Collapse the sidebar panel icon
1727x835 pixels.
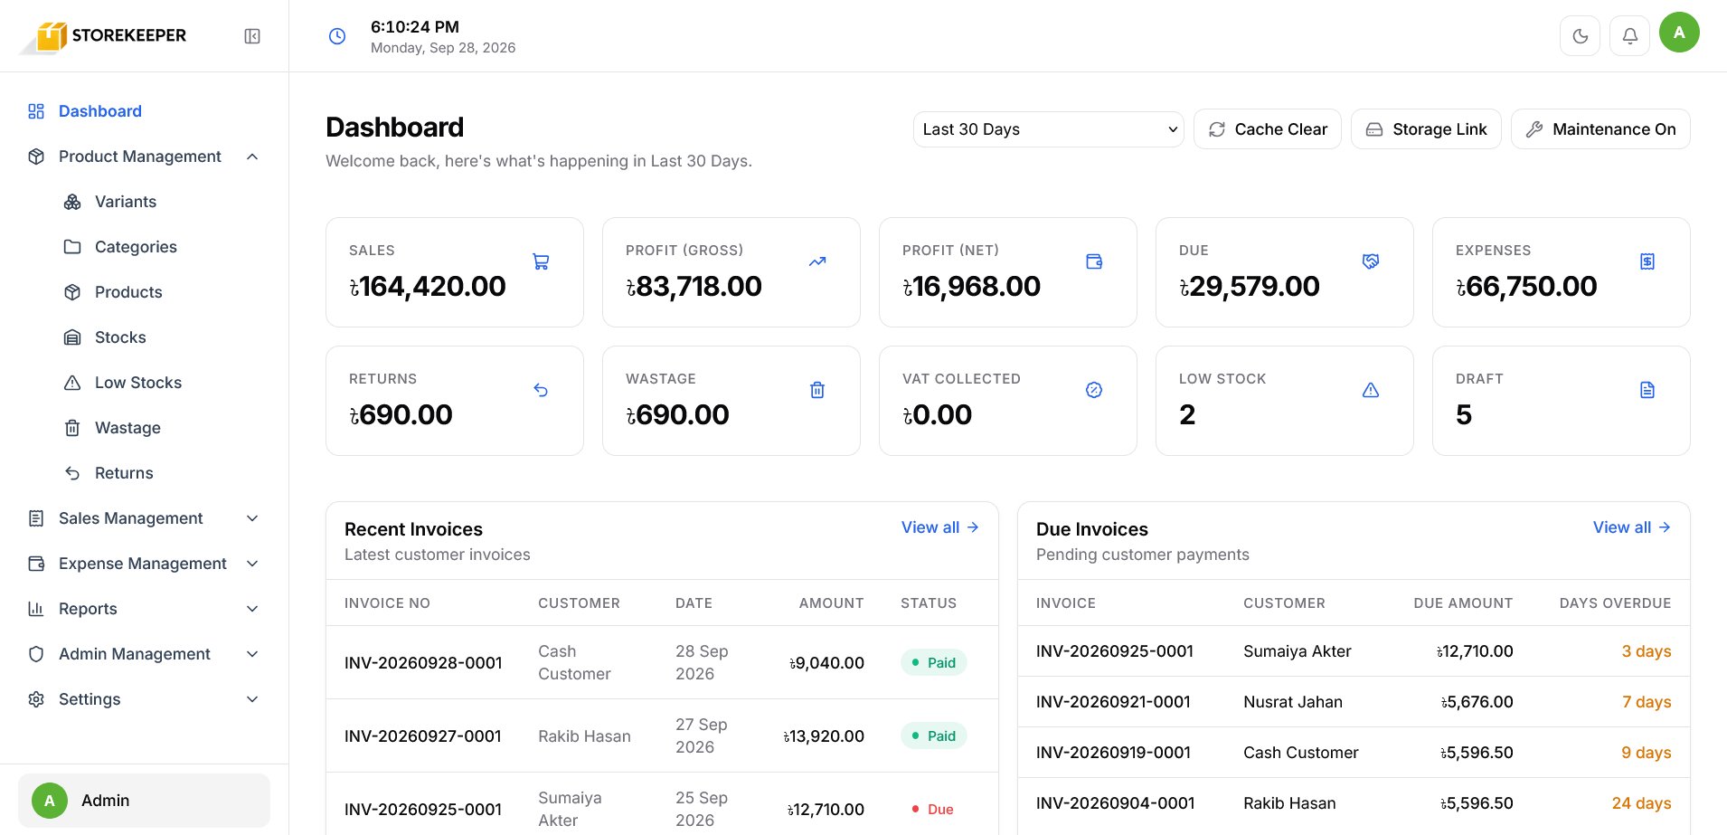252,36
